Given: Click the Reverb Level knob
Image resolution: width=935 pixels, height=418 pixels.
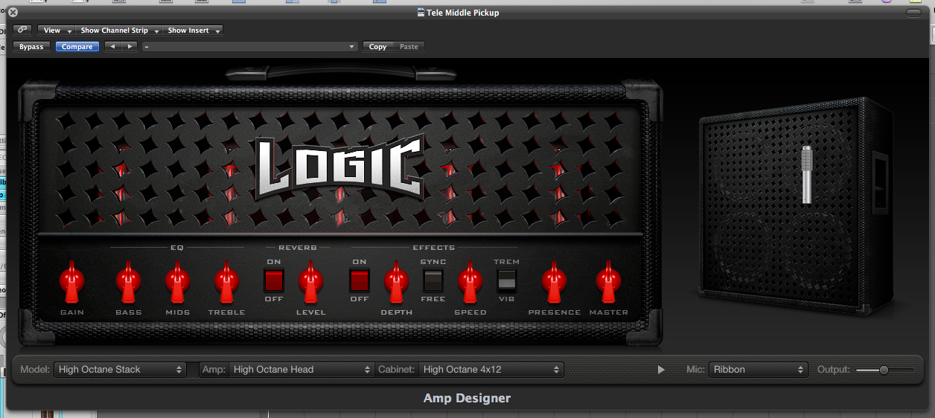Looking at the screenshot, I should 311,280.
